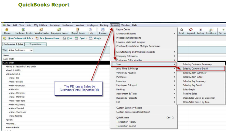Select Sales by Rep Detail
Viewport: 227px width, 132px height.
tap(192, 85)
